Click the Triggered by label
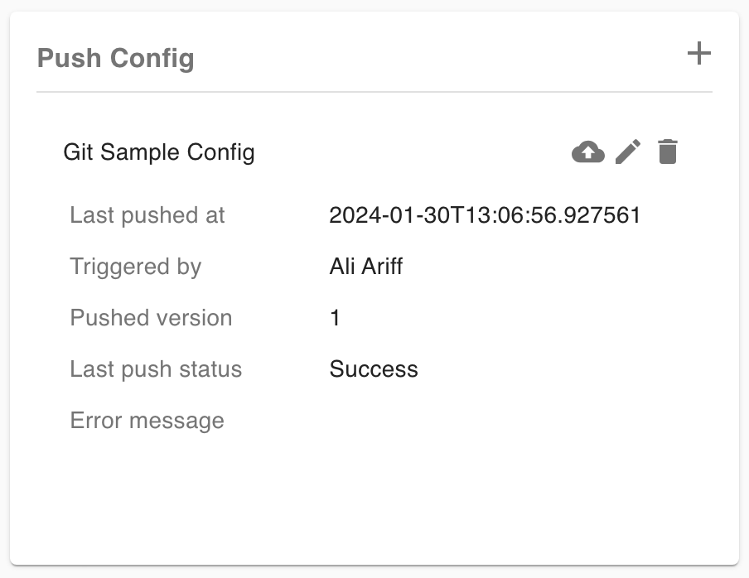This screenshot has width=749, height=578. (136, 267)
